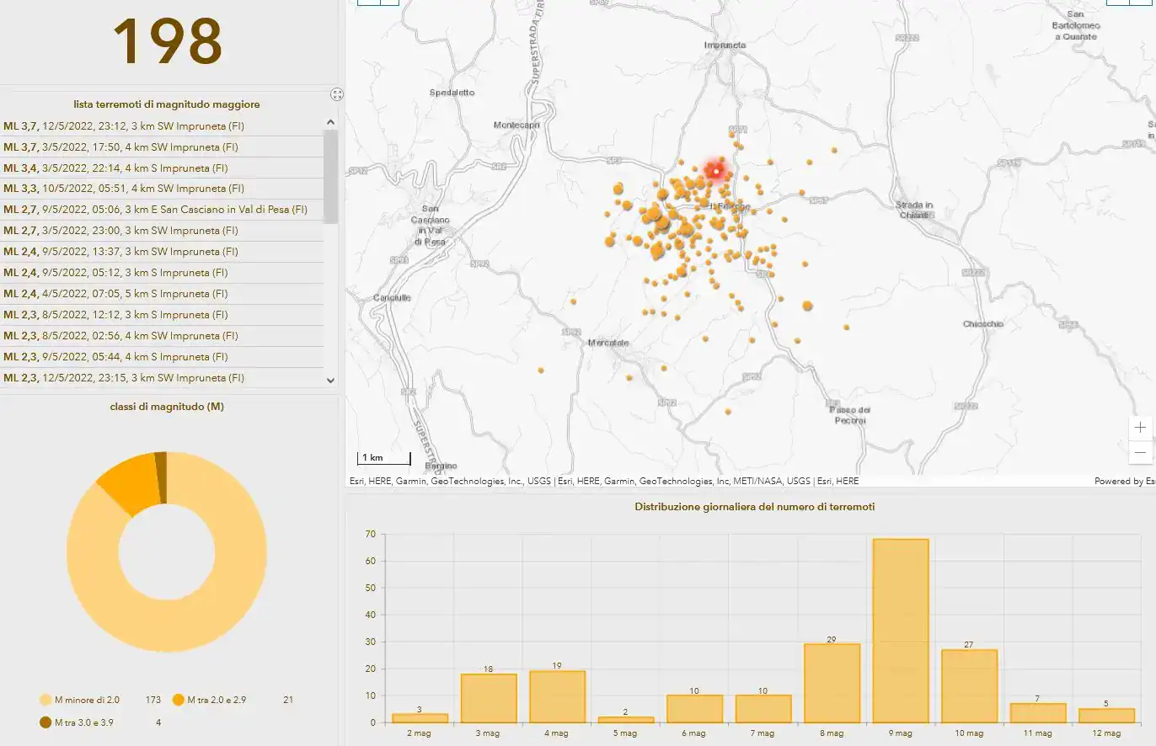Screen dimensions: 1156x746
Task: Click the 2 mag bar showing 3
Action: click(420, 718)
